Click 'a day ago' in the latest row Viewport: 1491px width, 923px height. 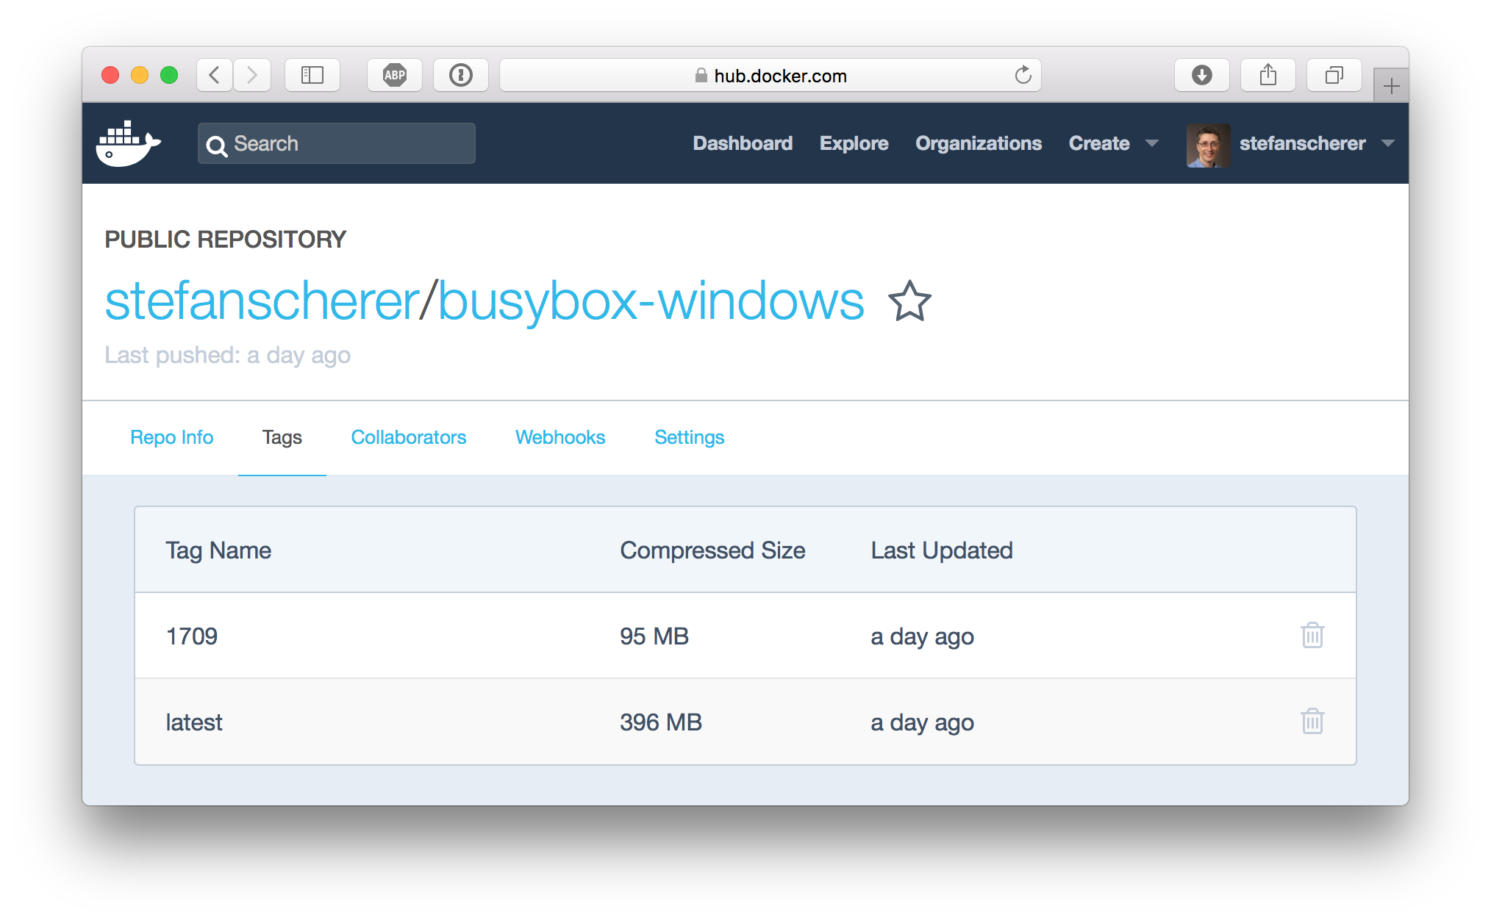click(923, 722)
